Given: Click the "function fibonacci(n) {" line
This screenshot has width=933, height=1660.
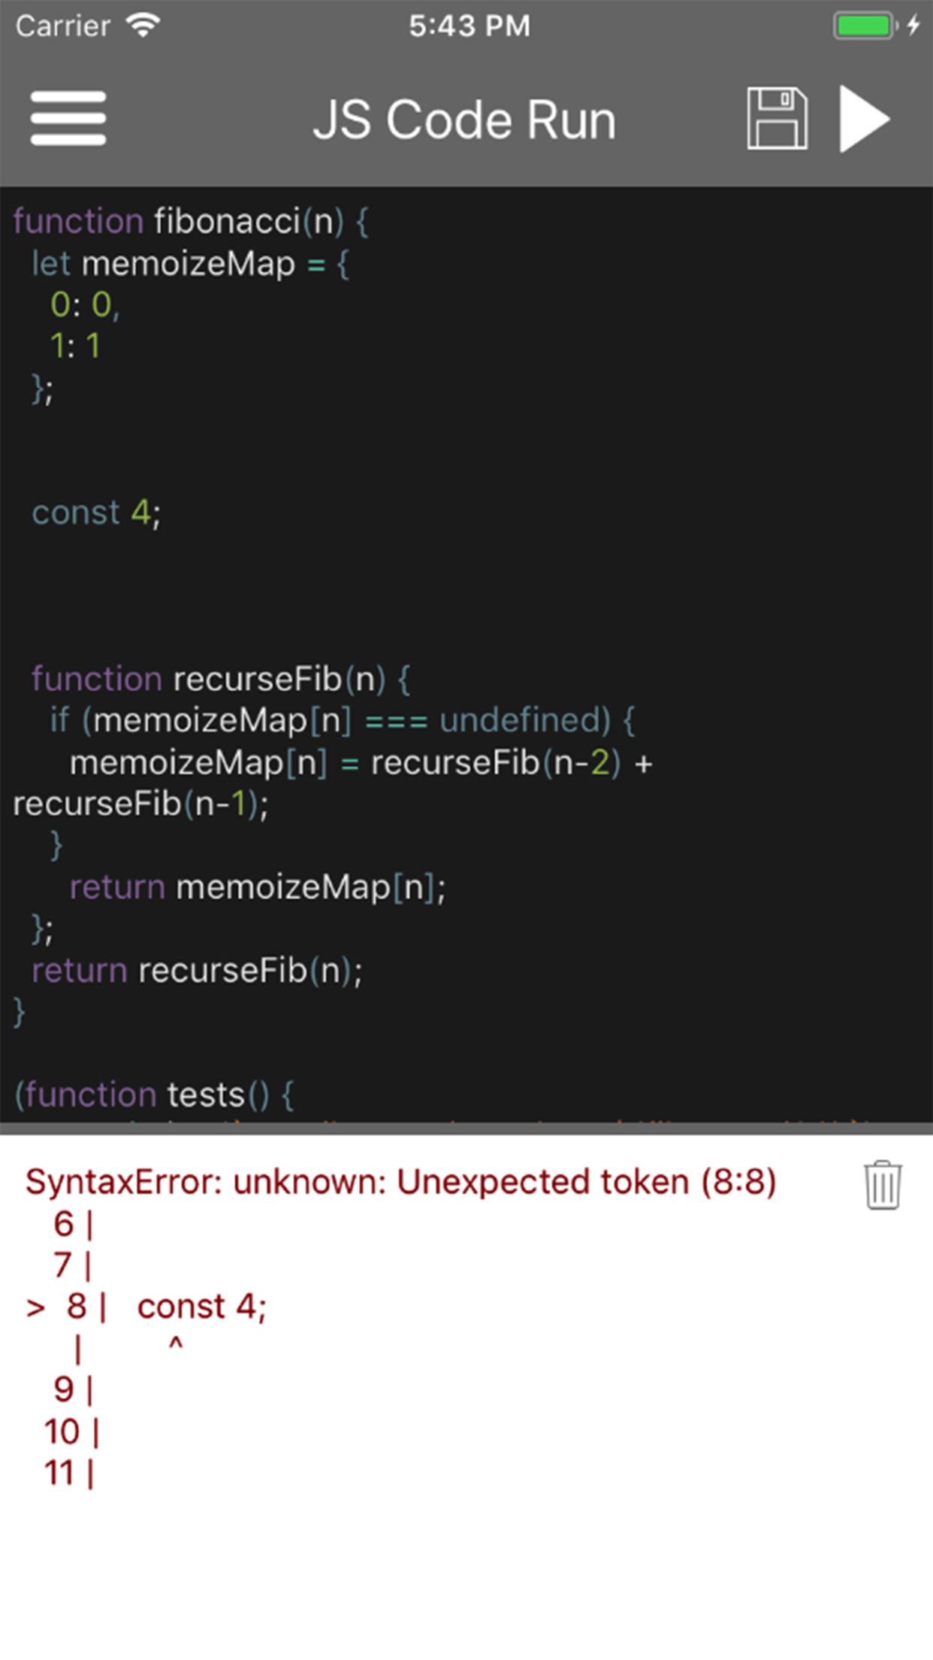Looking at the screenshot, I should coord(191,222).
